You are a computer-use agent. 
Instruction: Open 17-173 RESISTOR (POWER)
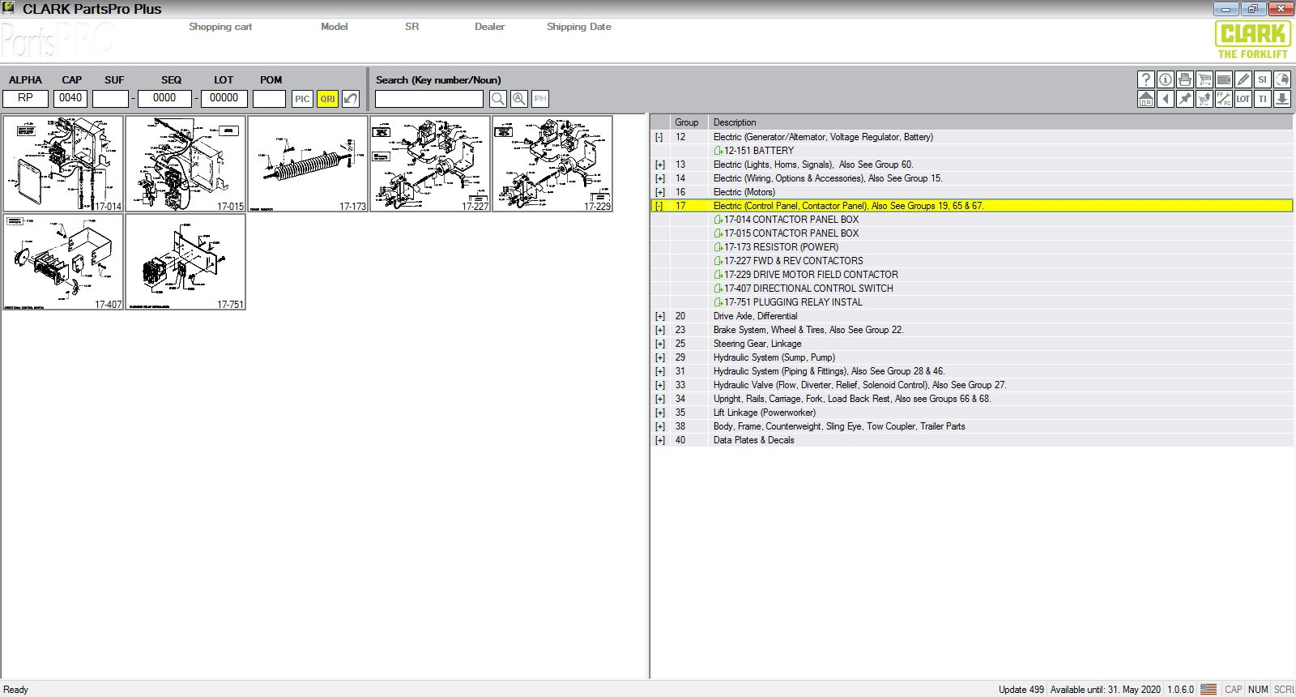pos(776,247)
